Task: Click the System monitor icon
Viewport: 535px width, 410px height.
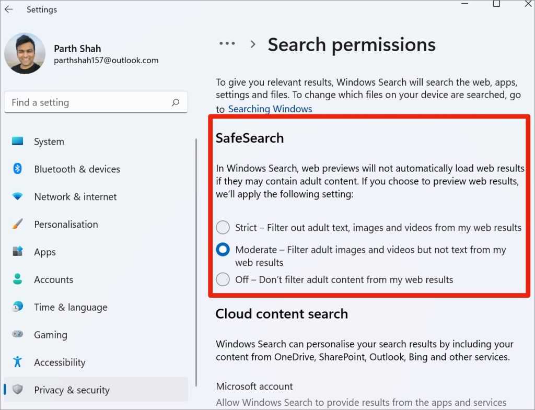Action: click(18, 141)
